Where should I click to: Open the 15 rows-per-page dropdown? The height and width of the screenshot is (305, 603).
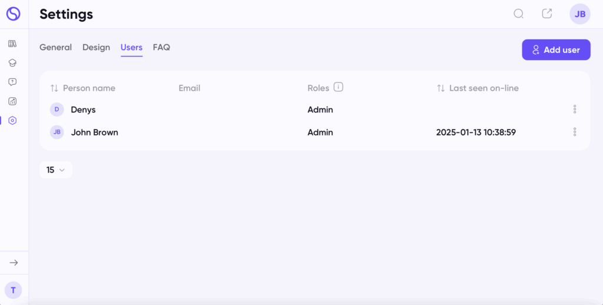(56, 170)
